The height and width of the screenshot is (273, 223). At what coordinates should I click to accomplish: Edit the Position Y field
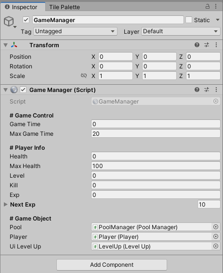point(159,57)
